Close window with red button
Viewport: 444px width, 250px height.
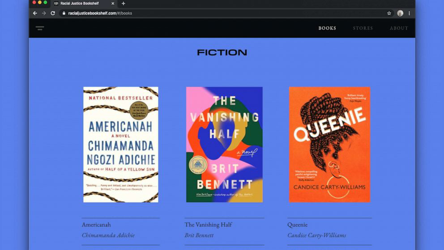point(34,2)
